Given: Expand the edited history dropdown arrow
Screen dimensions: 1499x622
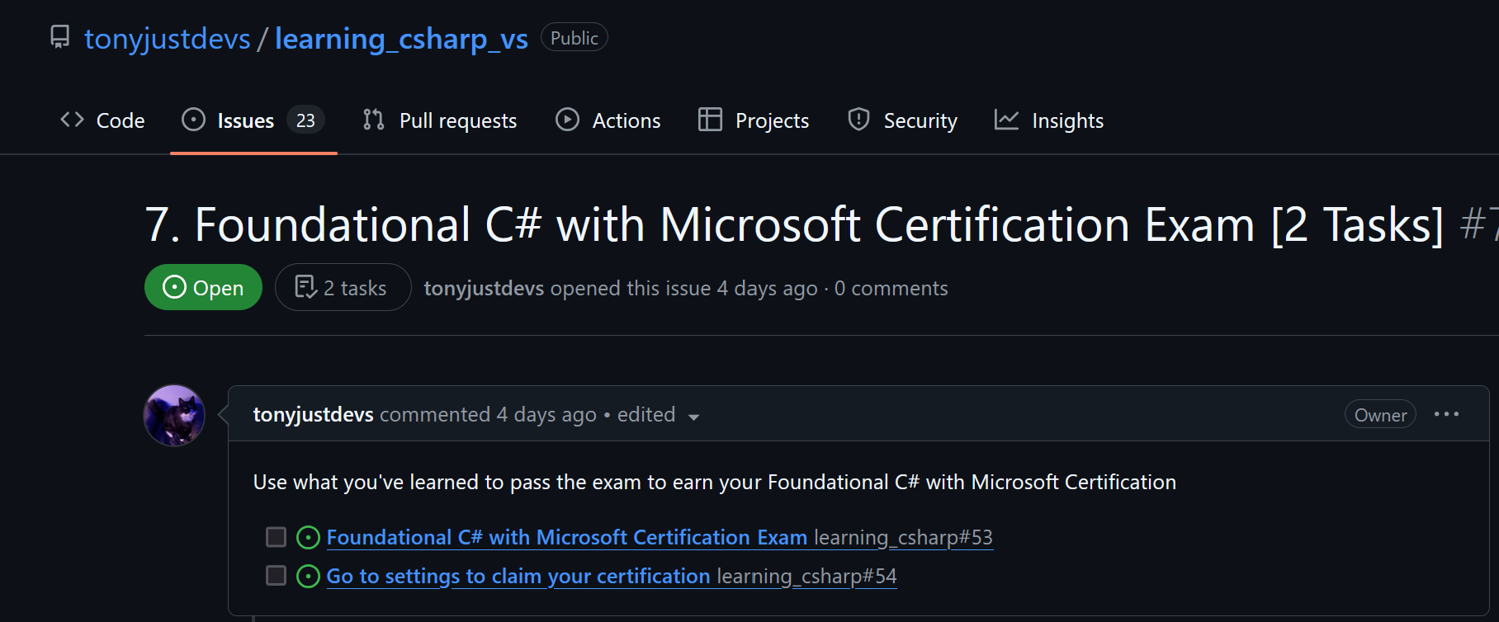Looking at the screenshot, I should pos(693,417).
